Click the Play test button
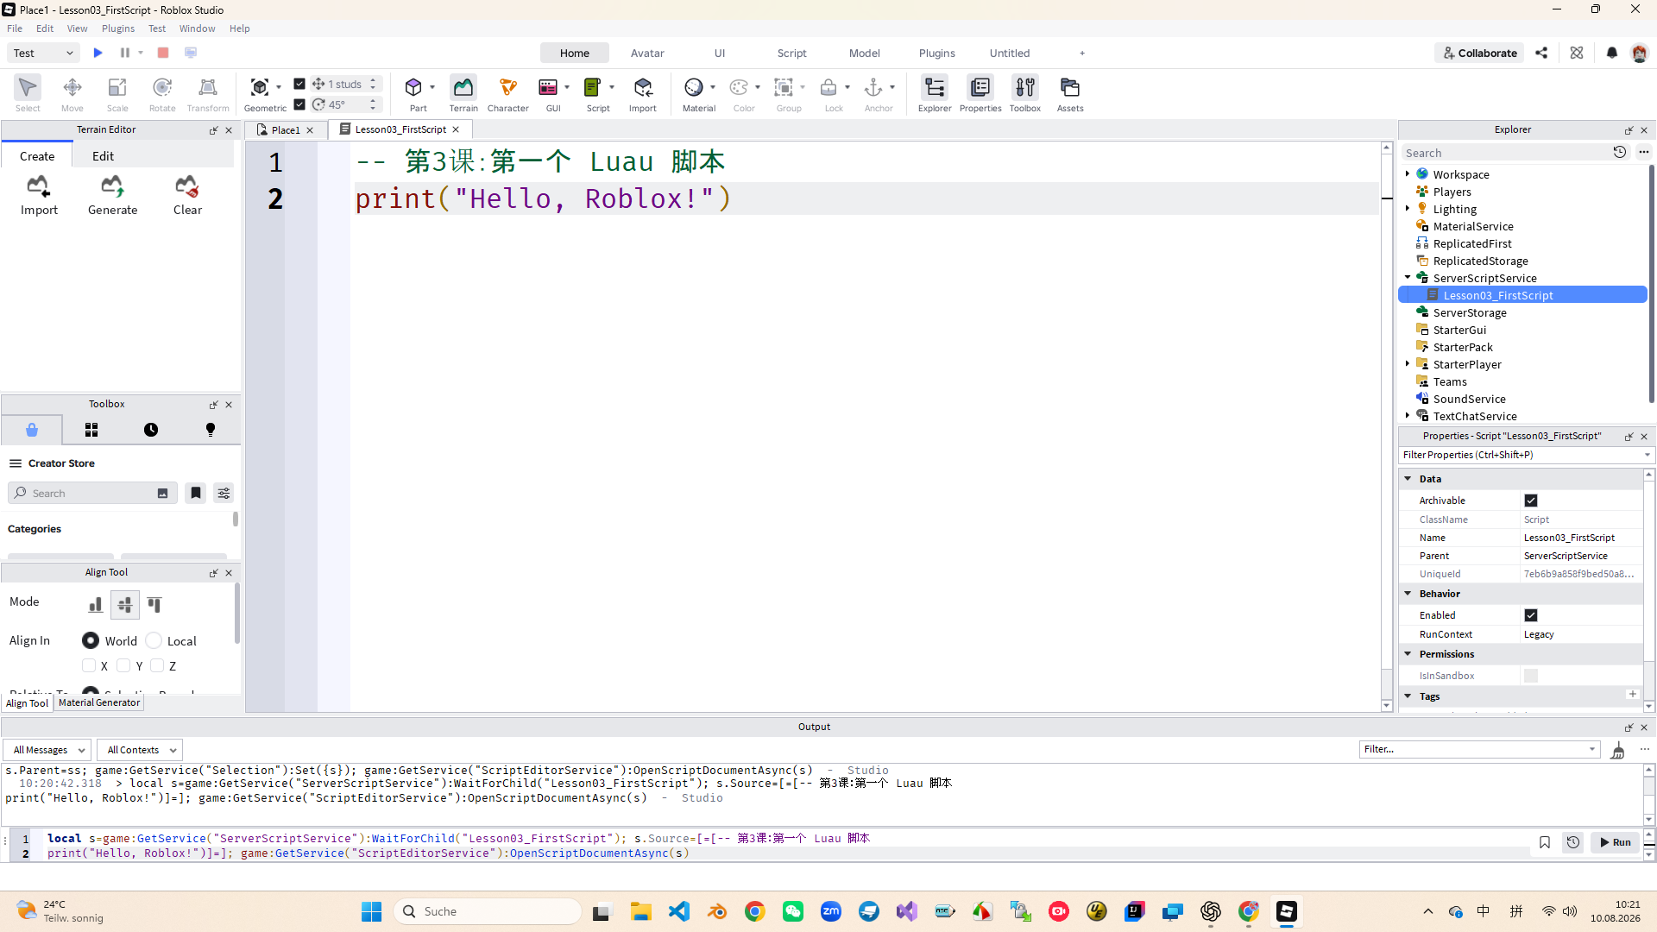This screenshot has width=1657, height=932. (98, 53)
